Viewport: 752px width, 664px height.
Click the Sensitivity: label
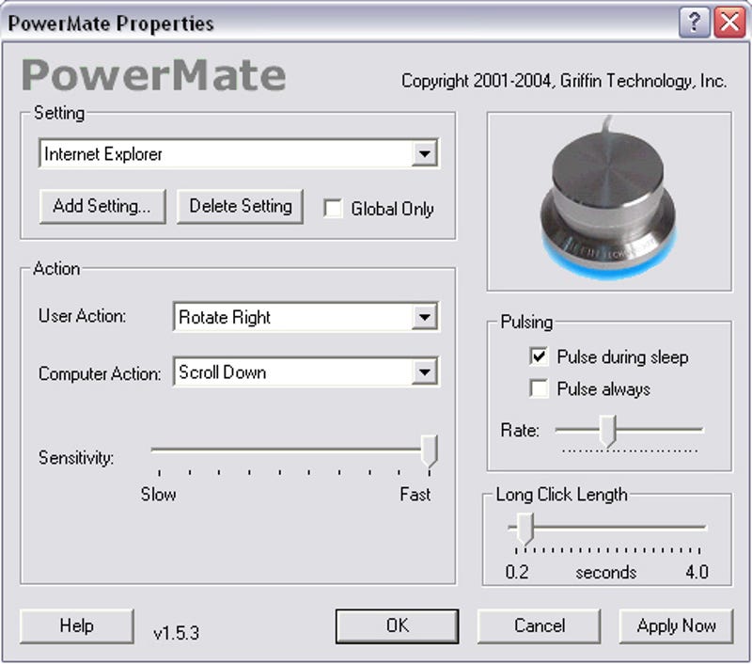(76, 458)
